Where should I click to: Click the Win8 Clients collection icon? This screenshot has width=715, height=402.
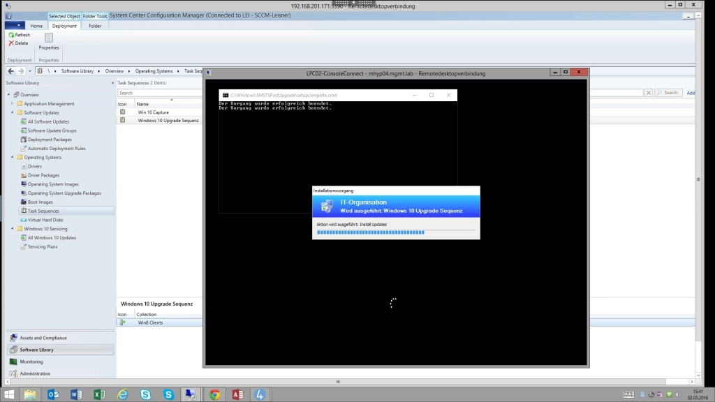coord(122,322)
